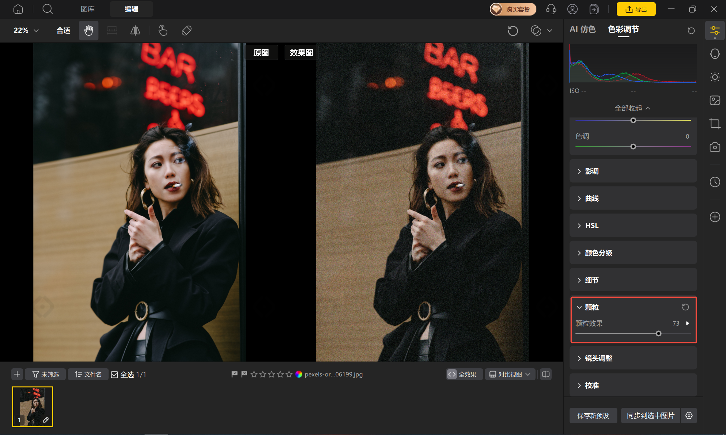The height and width of the screenshot is (435, 726).
Task: Set the first flag marker
Action: tap(234, 374)
